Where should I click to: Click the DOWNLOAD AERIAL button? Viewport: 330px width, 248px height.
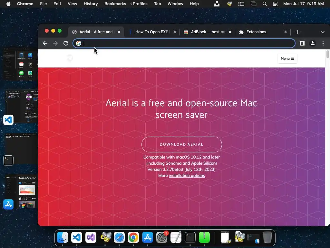point(182,144)
